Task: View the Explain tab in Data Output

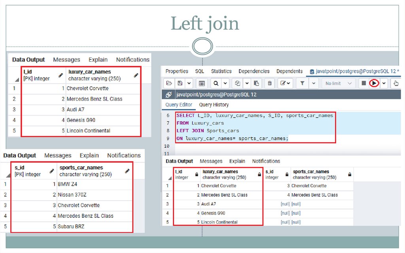Action: pyautogui.click(x=237, y=161)
